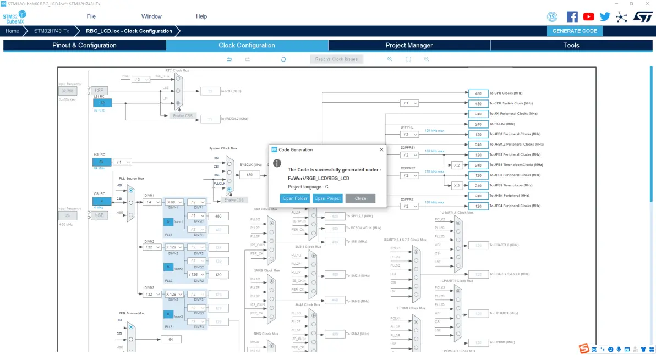Switch to the Tools tab
This screenshot has width=656, height=355.
571,45
